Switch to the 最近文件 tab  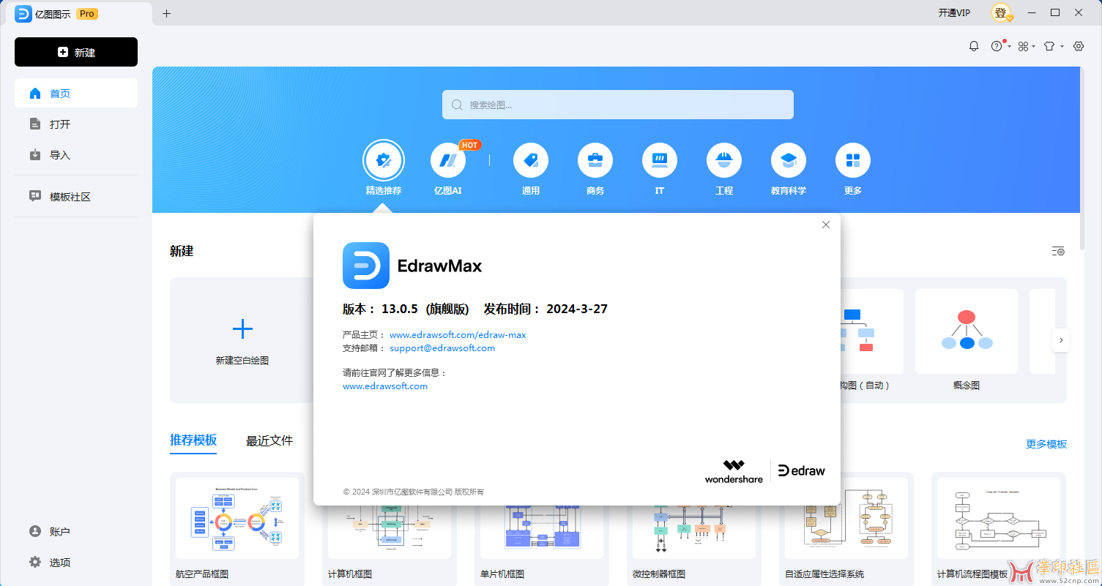coord(269,441)
